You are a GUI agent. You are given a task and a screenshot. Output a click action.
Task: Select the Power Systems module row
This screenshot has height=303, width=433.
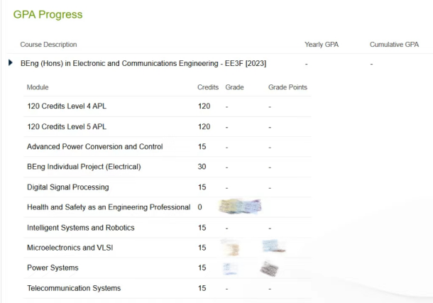[54, 268]
